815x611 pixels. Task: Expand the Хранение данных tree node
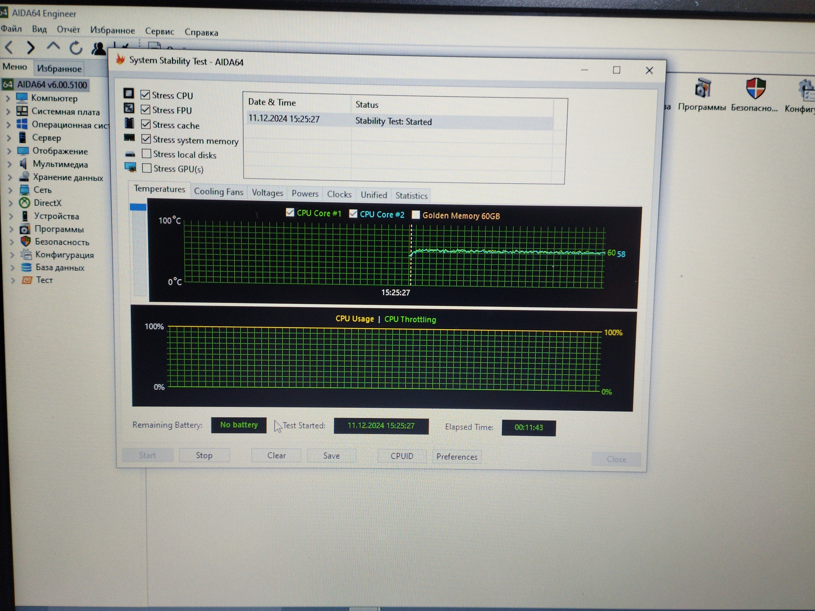(10, 177)
